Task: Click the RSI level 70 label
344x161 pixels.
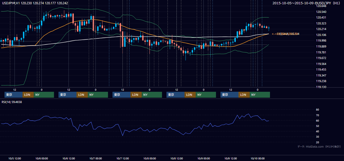Action: [x=317, y=115]
